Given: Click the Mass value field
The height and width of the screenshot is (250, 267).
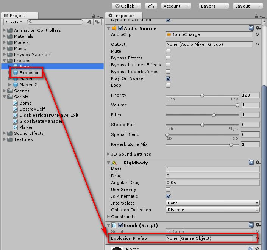Looking at the screenshot, I should [x=212, y=169].
